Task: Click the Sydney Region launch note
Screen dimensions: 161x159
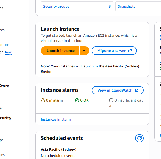Action: (90, 69)
